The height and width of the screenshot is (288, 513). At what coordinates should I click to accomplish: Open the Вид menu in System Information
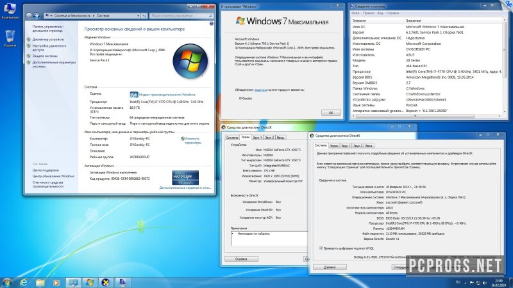(x=380, y=13)
